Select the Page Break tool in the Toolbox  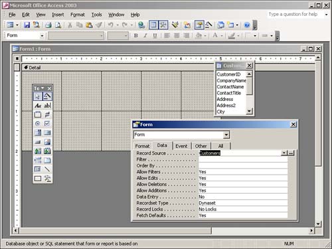pyautogui.click(x=38, y=160)
